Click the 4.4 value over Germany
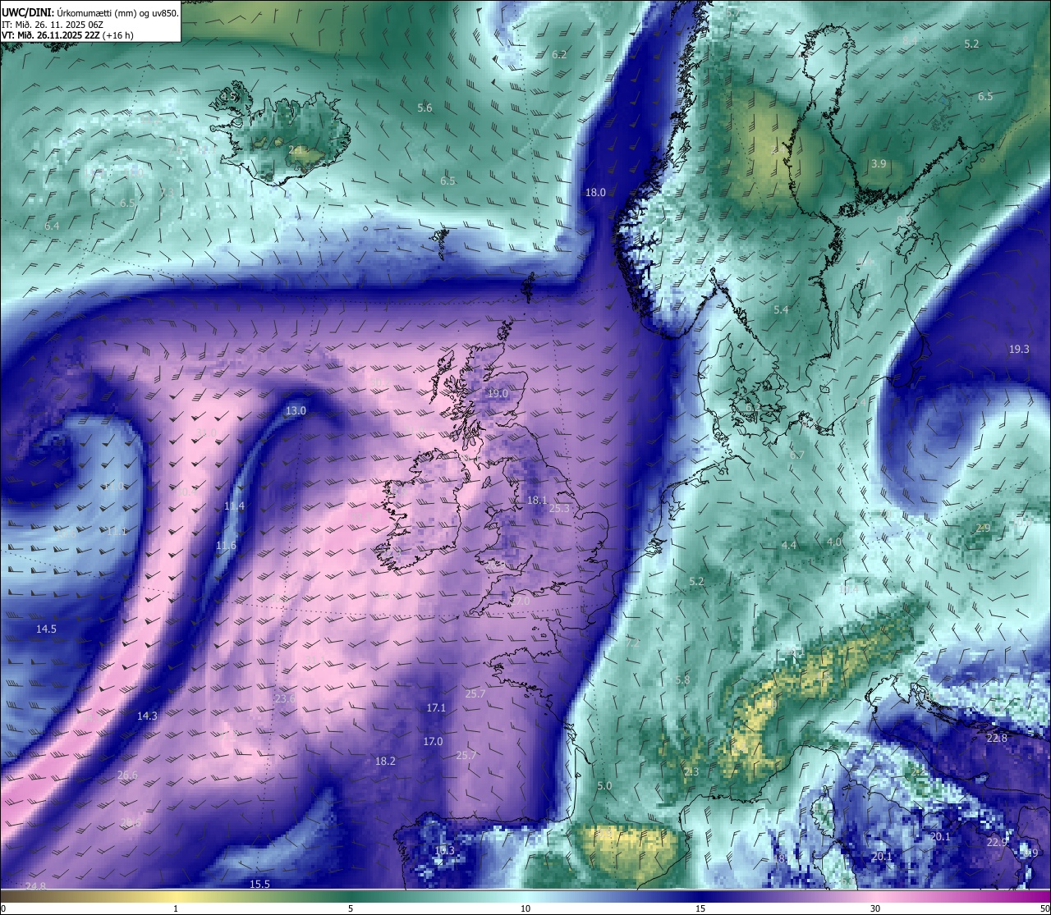This screenshot has width=1051, height=915. (789, 545)
